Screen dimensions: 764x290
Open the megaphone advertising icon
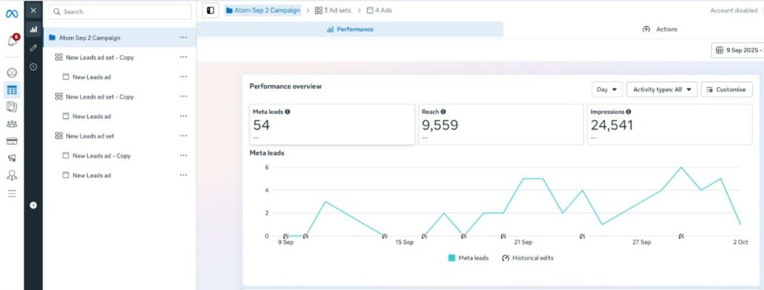click(11, 158)
